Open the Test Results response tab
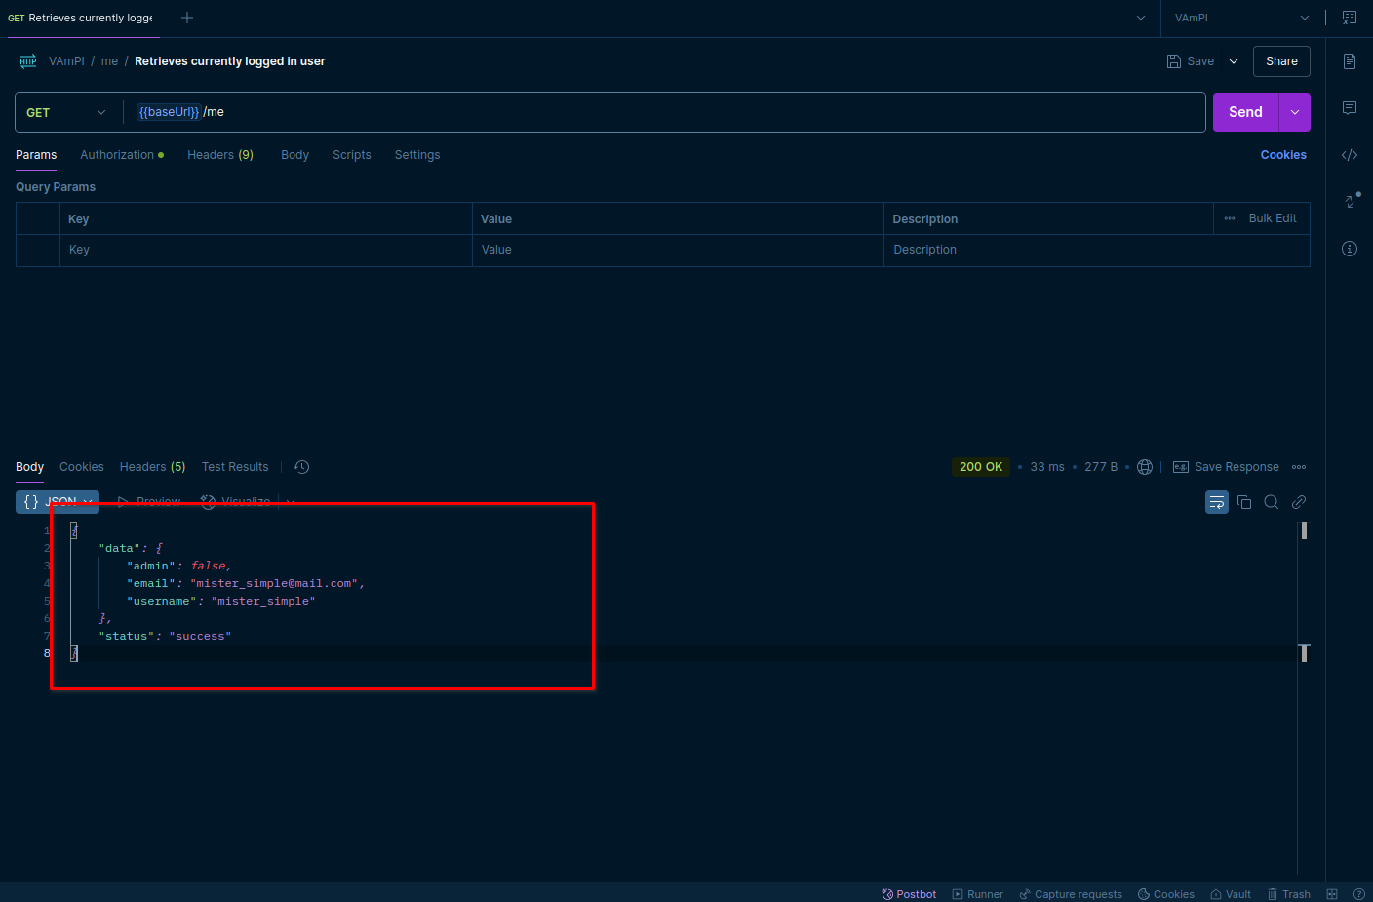The image size is (1373, 902). 235,467
